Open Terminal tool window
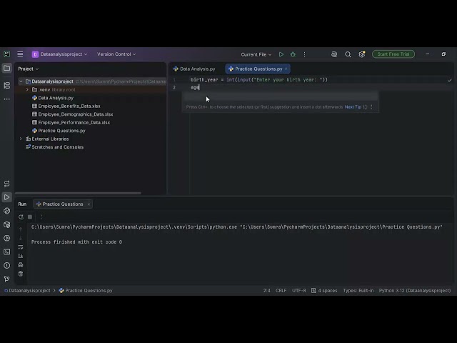Viewport: 457px width, 343px height. [6, 252]
